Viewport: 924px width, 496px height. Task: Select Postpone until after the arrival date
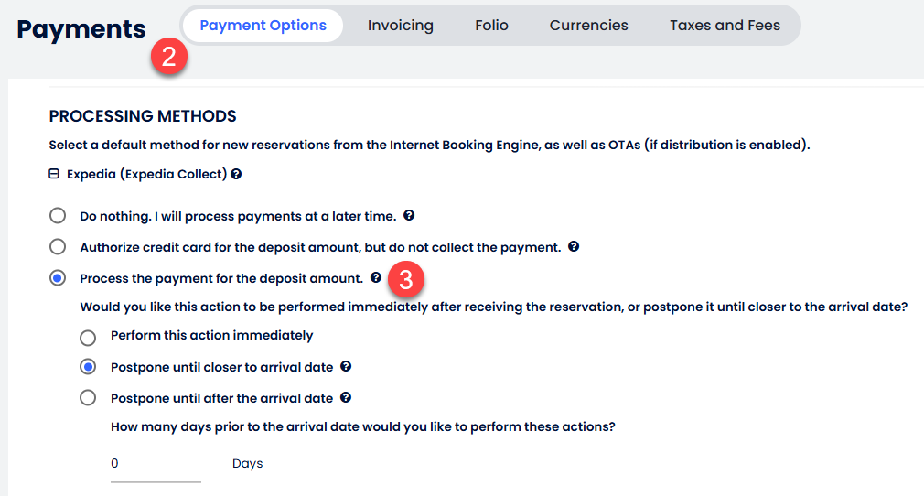(x=88, y=397)
